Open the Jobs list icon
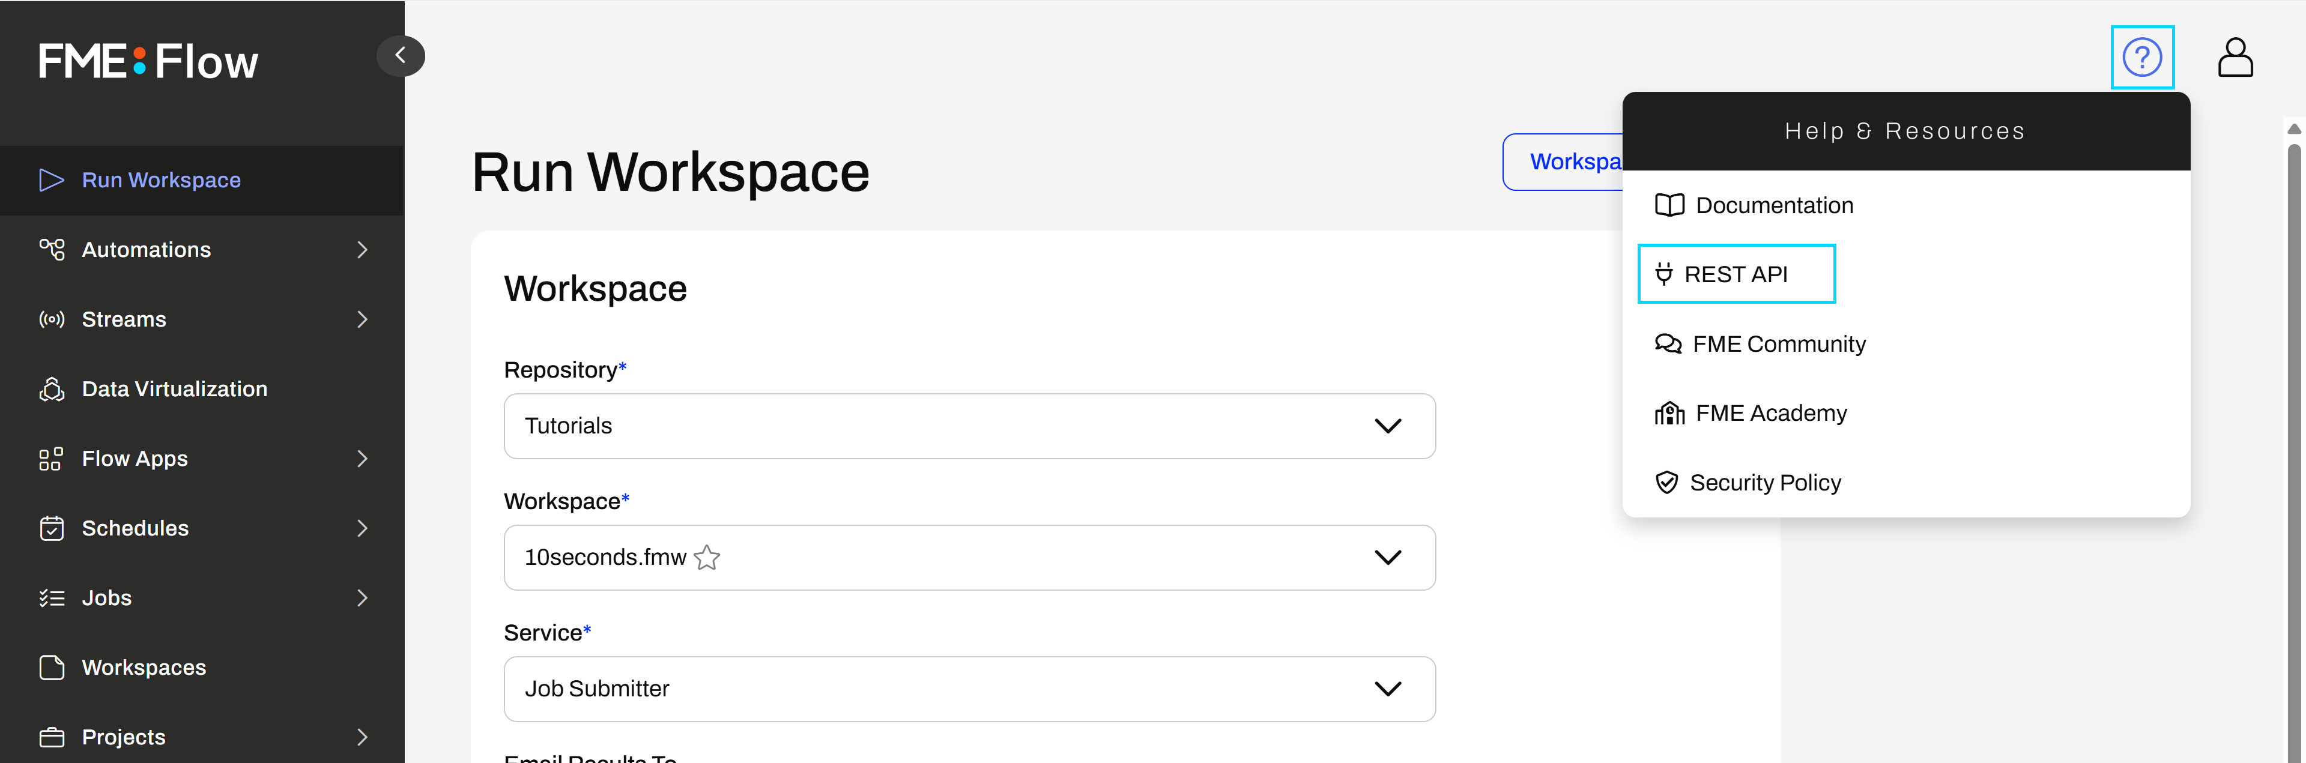Screen dimensions: 2306x763 52,597
